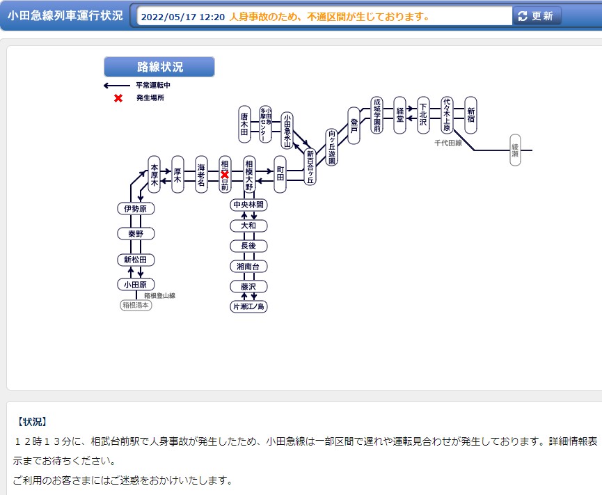
Task: Select the 相模大野 station label
Action: 249,174
